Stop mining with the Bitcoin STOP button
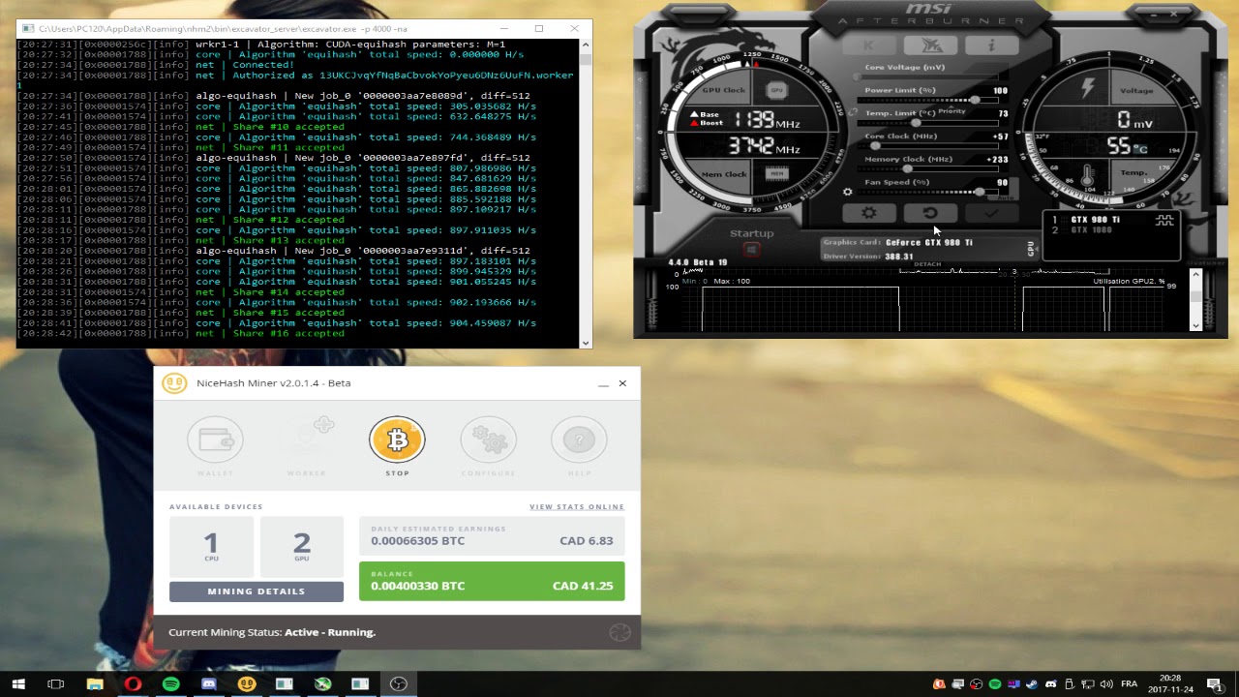The height and width of the screenshot is (697, 1239). [397, 440]
